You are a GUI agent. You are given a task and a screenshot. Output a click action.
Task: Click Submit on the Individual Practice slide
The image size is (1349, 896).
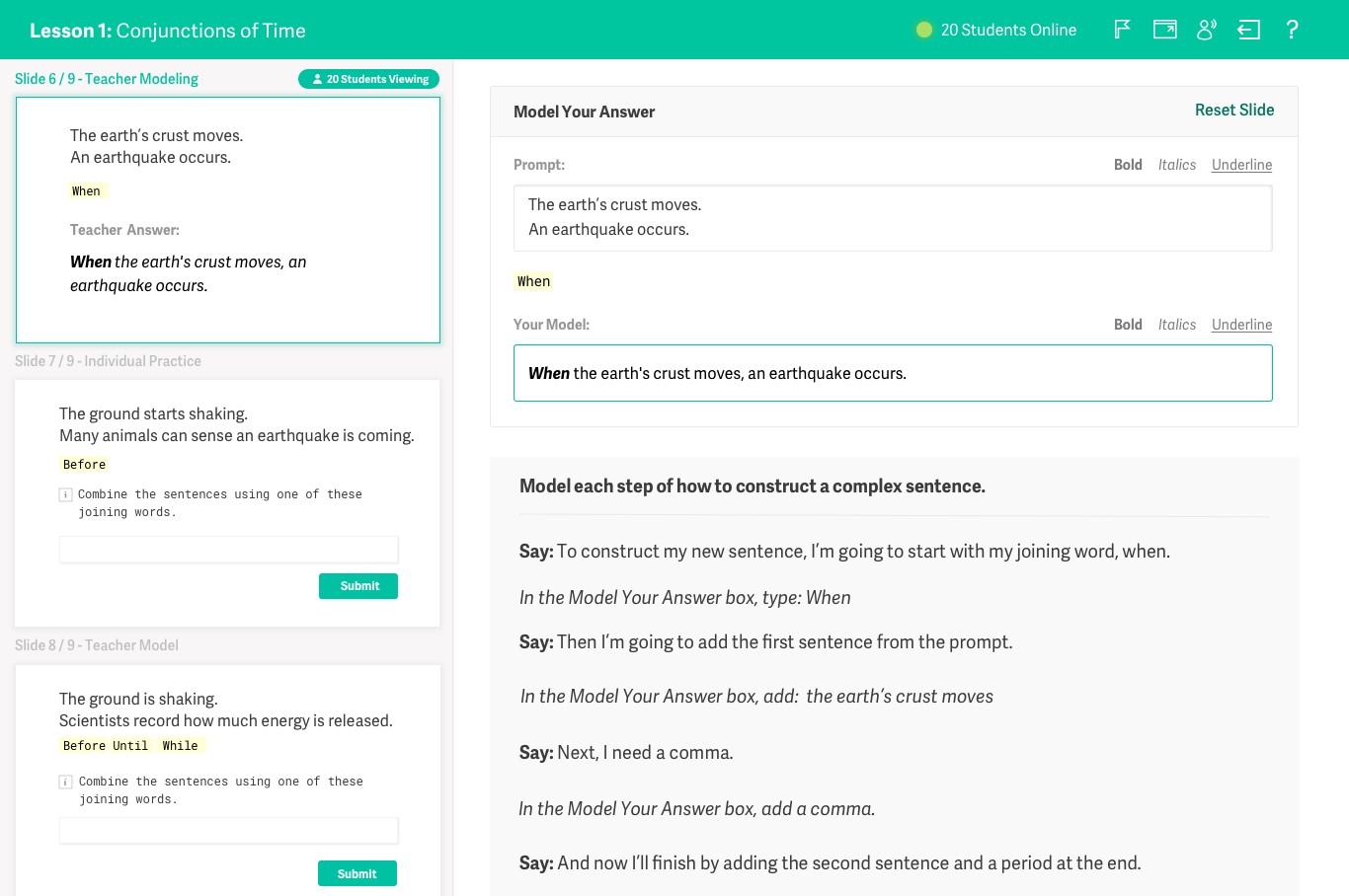pyautogui.click(x=357, y=585)
